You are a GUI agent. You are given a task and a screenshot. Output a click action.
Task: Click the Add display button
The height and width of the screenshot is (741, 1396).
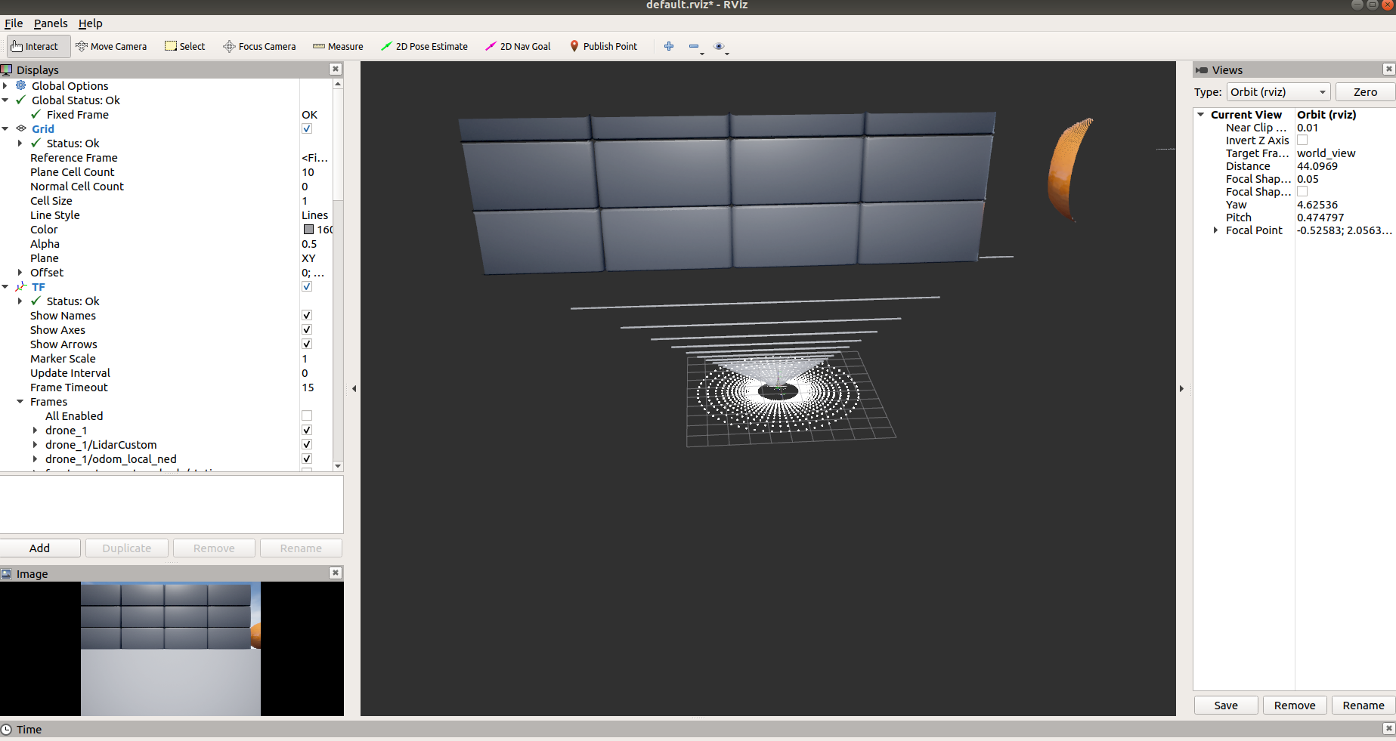pos(40,548)
